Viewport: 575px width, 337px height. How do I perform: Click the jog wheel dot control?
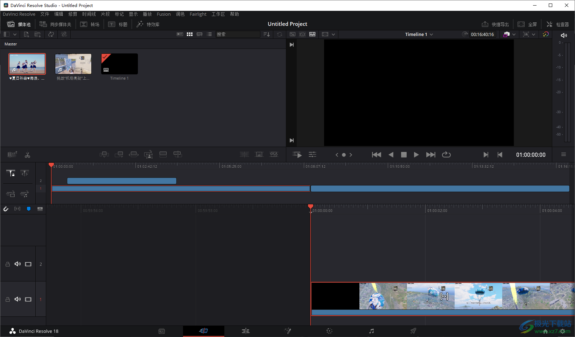pos(344,155)
